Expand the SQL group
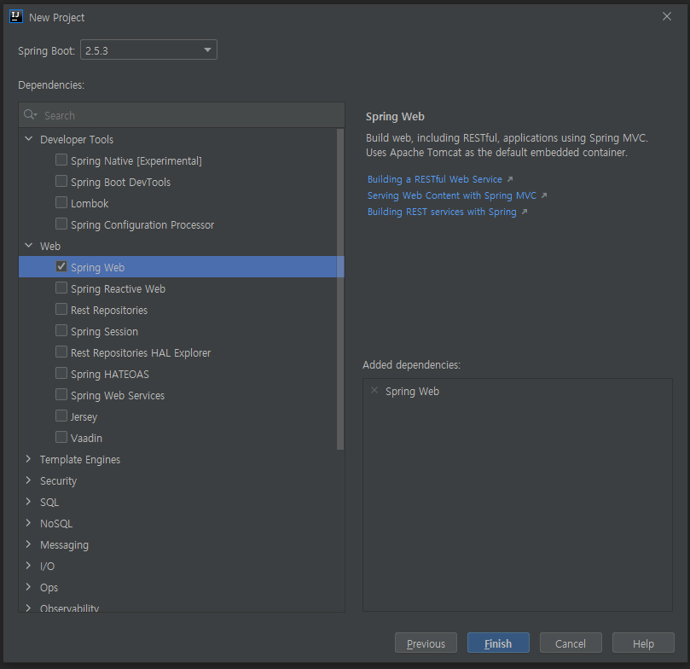 pyautogui.click(x=29, y=501)
